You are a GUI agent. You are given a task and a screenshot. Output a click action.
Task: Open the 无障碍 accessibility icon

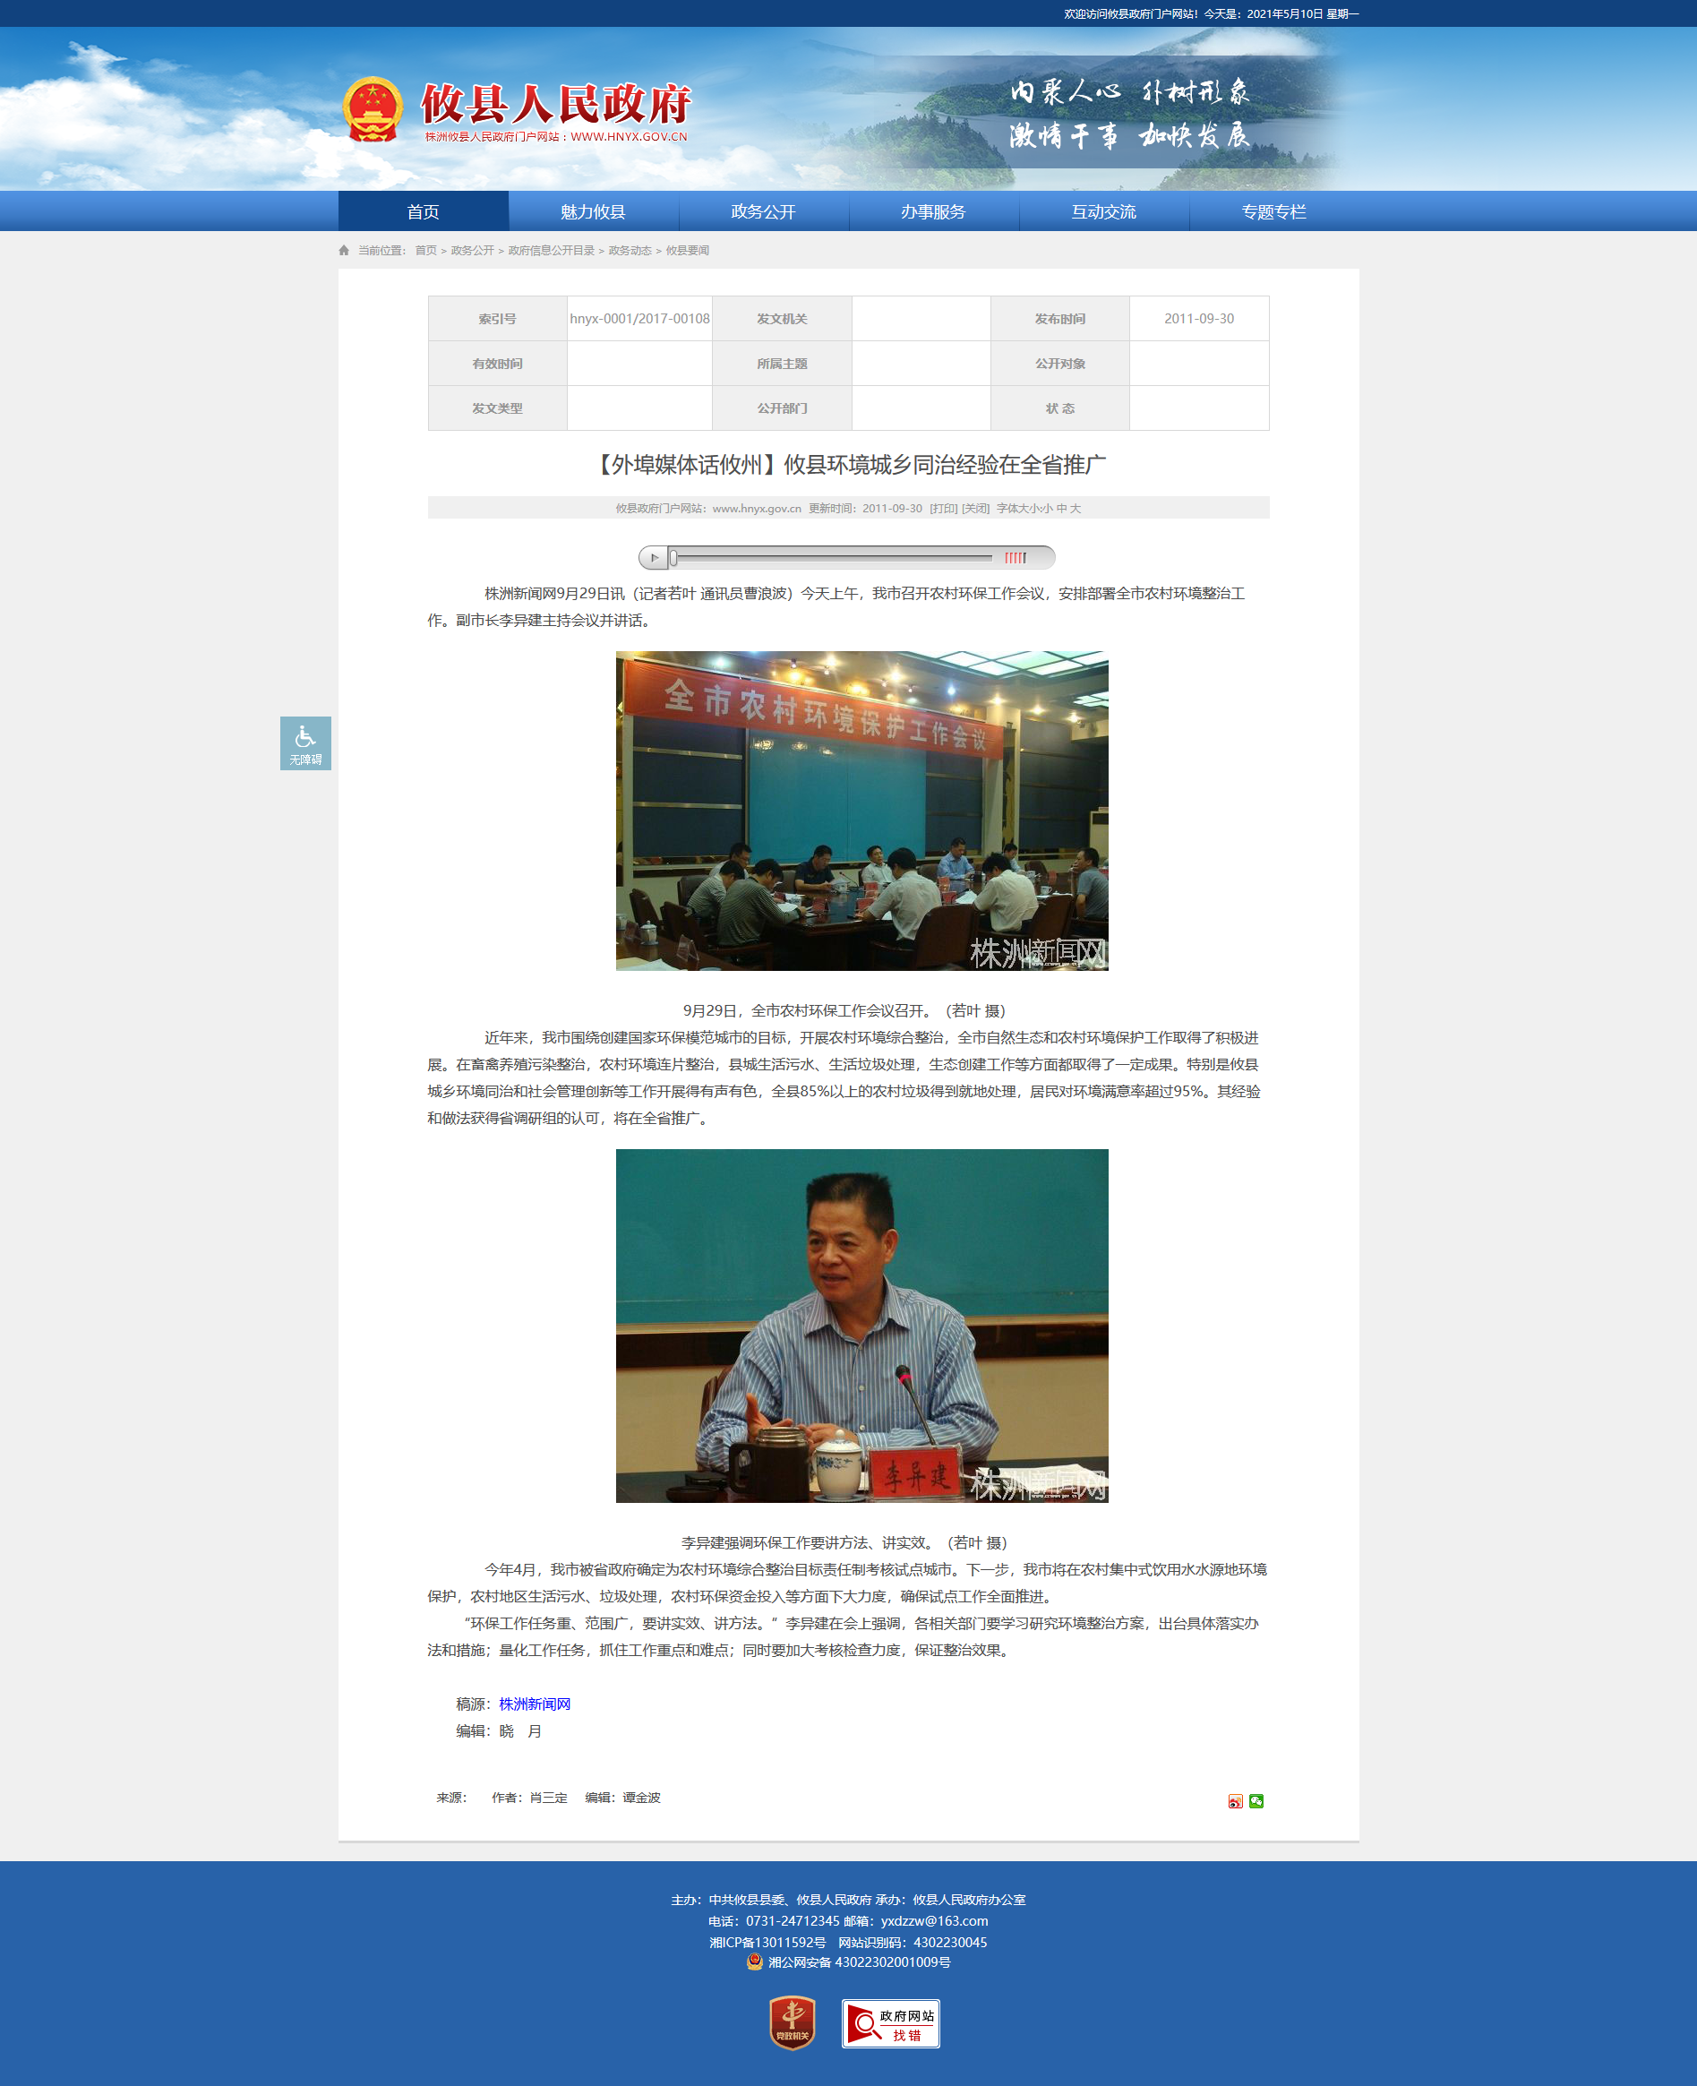pos(305,743)
